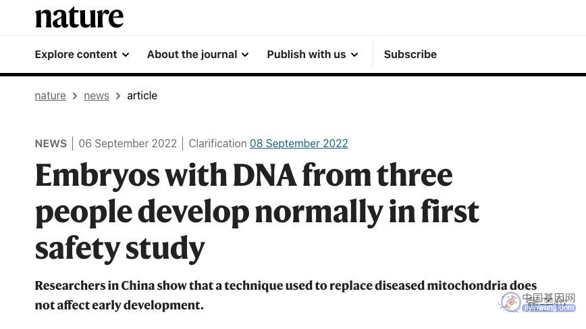586x329 pixels.
Task: Open the Publish with us menu label
Action: [307, 54]
